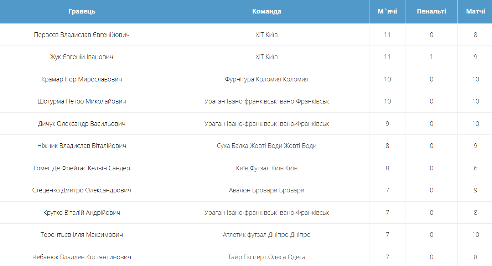Select player Чебанюк Владлен Костянтинович
The image size is (492, 266).
pyautogui.click(x=82, y=257)
